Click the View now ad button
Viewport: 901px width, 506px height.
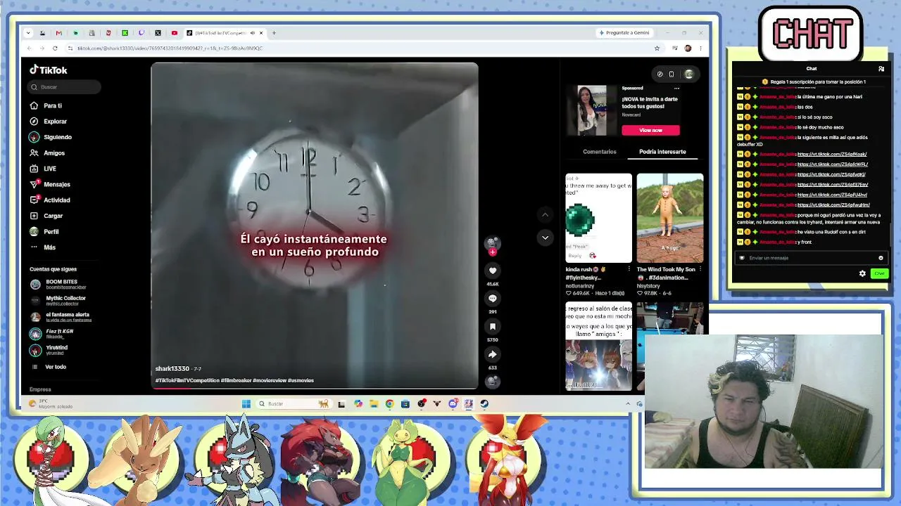pyautogui.click(x=650, y=130)
